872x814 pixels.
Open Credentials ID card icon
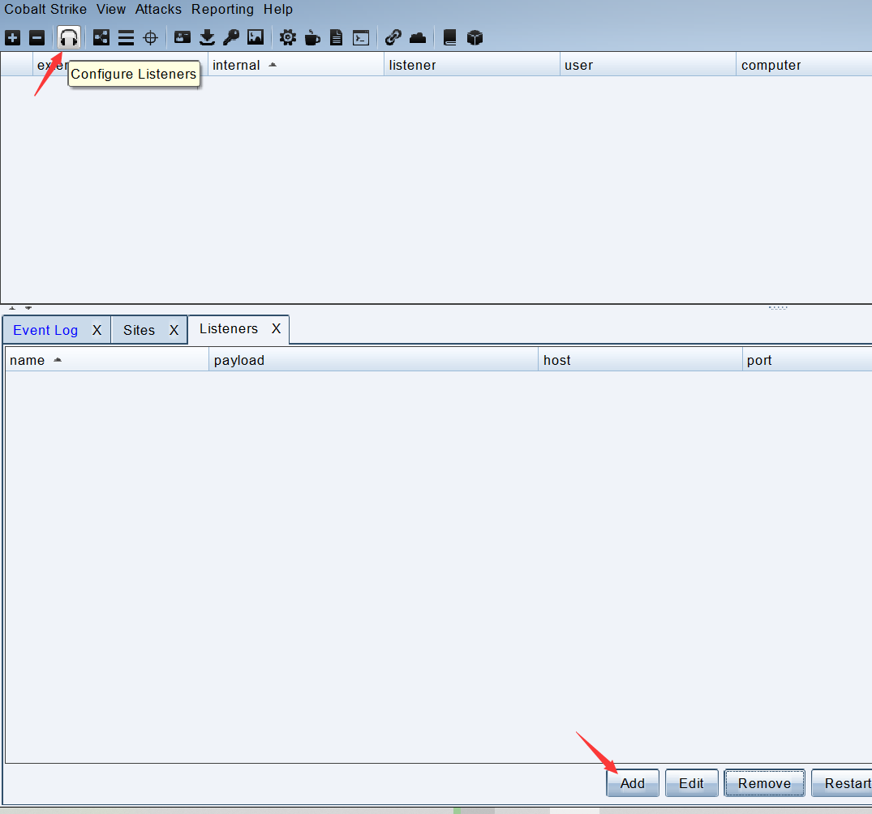click(x=183, y=38)
